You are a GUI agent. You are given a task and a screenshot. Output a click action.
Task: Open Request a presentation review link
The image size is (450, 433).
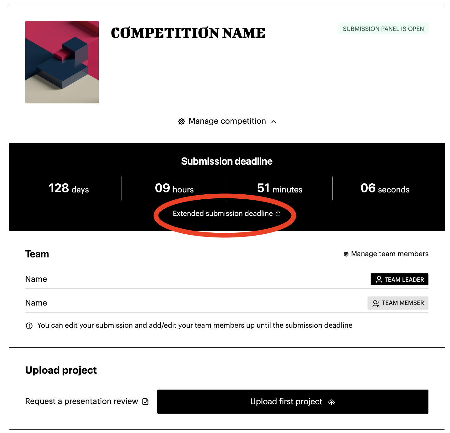82,401
